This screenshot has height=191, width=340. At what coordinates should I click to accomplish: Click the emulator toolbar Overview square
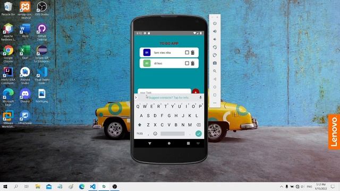pos(215,95)
